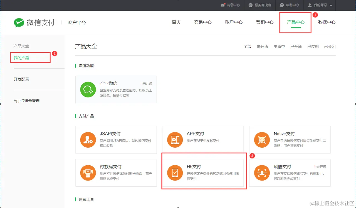Open AppID账号管理 in the sidebar

tap(27, 101)
